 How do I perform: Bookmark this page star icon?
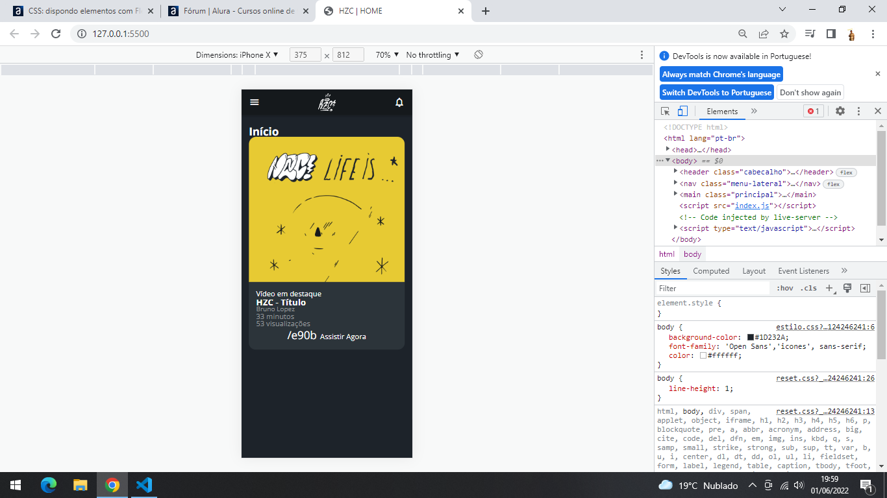click(x=784, y=34)
